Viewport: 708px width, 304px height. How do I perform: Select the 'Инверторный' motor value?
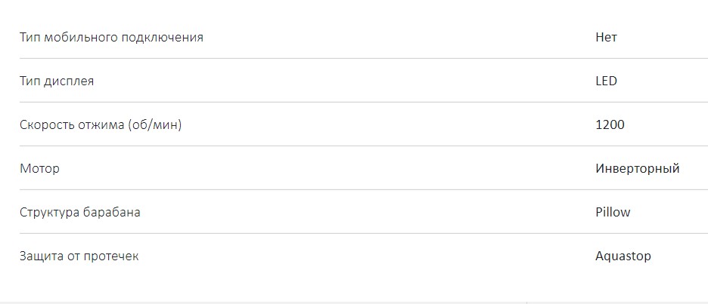tap(637, 168)
